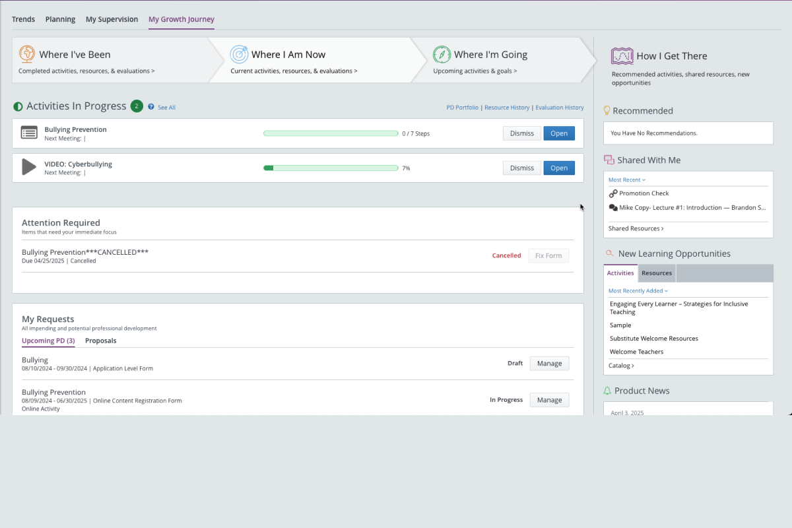Open the Bullying Prevention activity
This screenshot has height=528, width=792.
coord(559,133)
